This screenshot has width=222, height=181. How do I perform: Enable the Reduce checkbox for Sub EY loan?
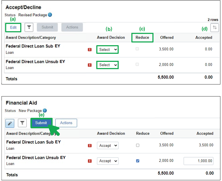[x=137, y=145]
